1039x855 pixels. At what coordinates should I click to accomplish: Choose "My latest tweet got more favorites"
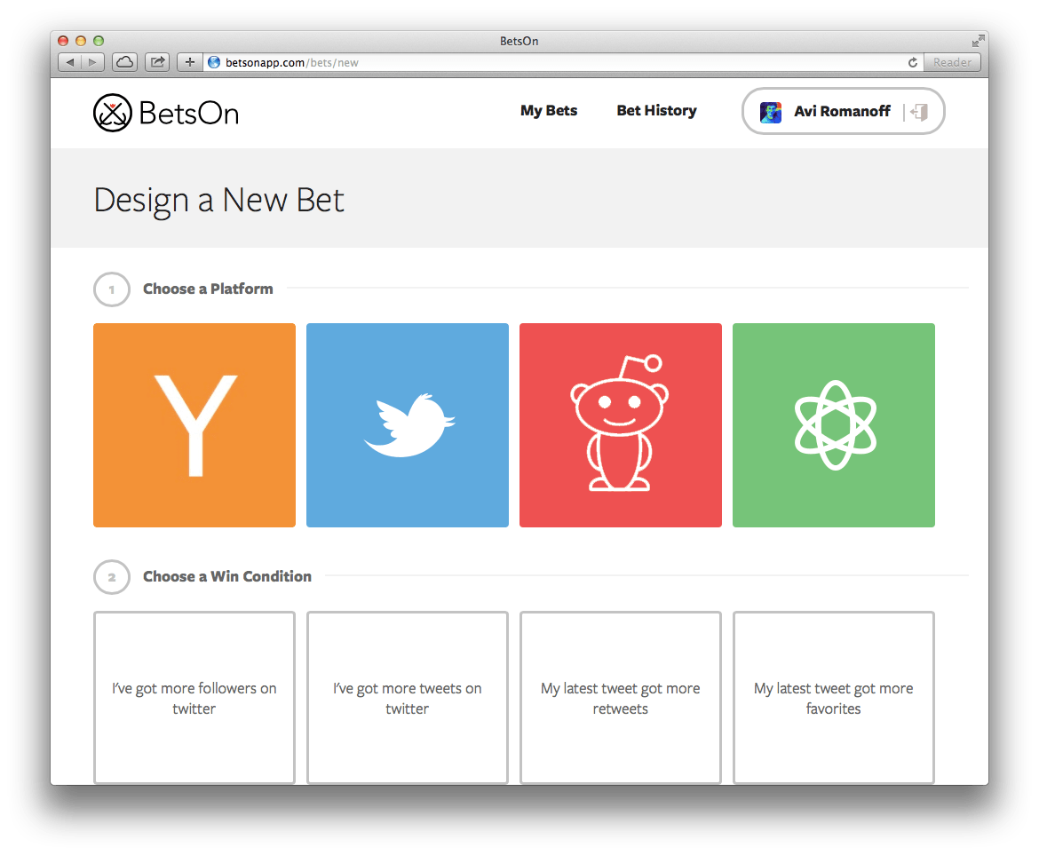pos(834,697)
